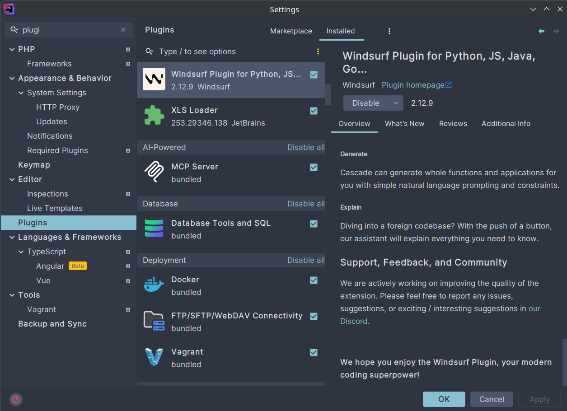Image resolution: width=567 pixels, height=411 pixels.
Task: Switch to the Marketplace tab
Action: [x=291, y=31]
